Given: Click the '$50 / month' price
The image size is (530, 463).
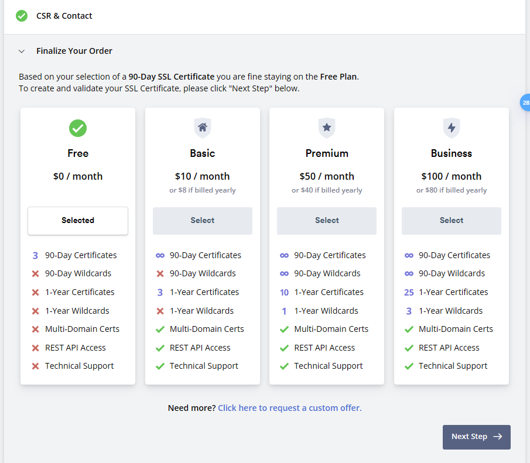Looking at the screenshot, I should (327, 176).
